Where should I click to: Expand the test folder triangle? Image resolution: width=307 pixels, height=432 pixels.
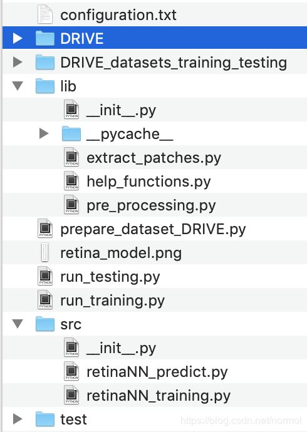click(x=18, y=419)
